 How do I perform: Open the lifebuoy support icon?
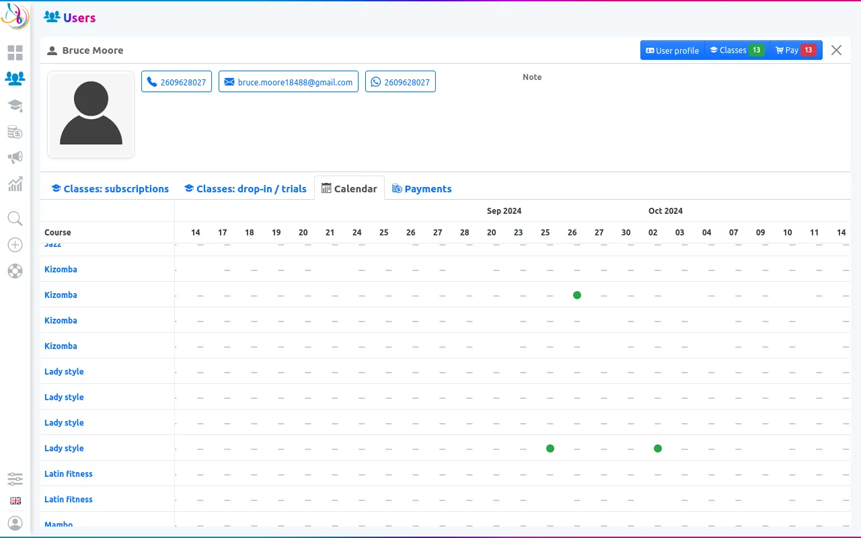click(x=15, y=271)
